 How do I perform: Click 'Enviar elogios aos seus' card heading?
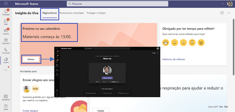click(x=38, y=80)
